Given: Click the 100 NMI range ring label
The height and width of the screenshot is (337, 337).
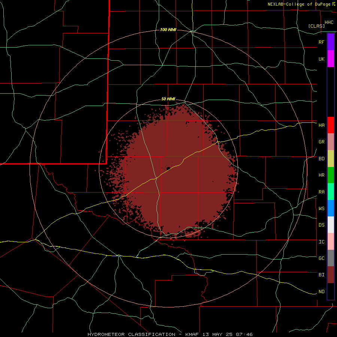Looking at the screenshot, I should coord(168,30).
